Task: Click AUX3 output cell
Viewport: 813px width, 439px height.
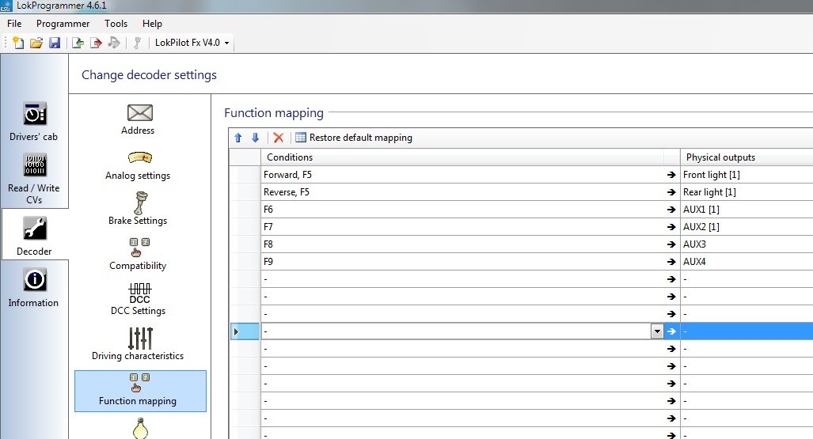Action: pos(747,244)
